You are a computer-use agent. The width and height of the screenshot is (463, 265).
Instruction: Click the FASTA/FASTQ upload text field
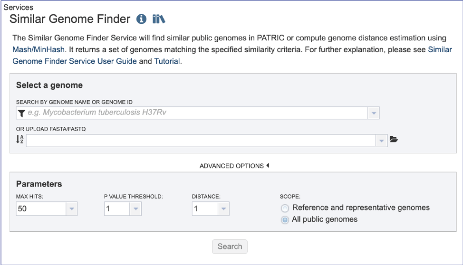tap(201, 141)
